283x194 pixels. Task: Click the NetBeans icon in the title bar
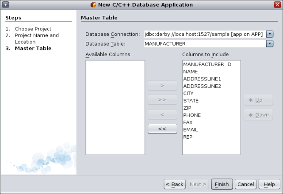tap(93, 5)
